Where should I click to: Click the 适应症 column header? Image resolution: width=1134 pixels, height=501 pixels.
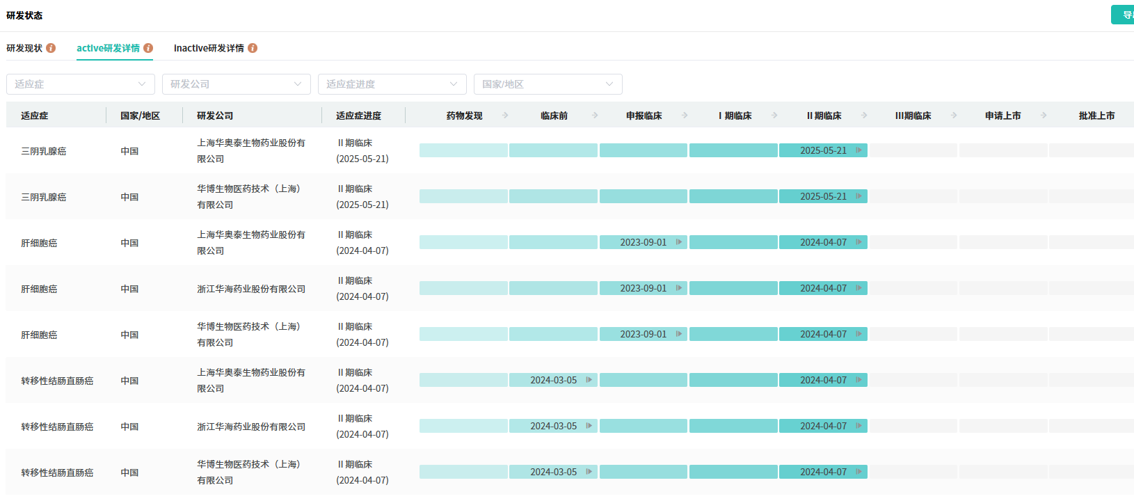point(35,116)
